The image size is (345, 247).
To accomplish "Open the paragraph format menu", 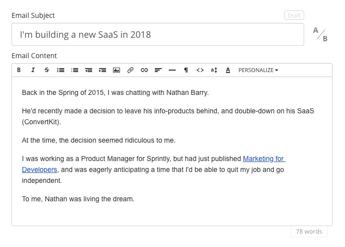I will 186,70.
